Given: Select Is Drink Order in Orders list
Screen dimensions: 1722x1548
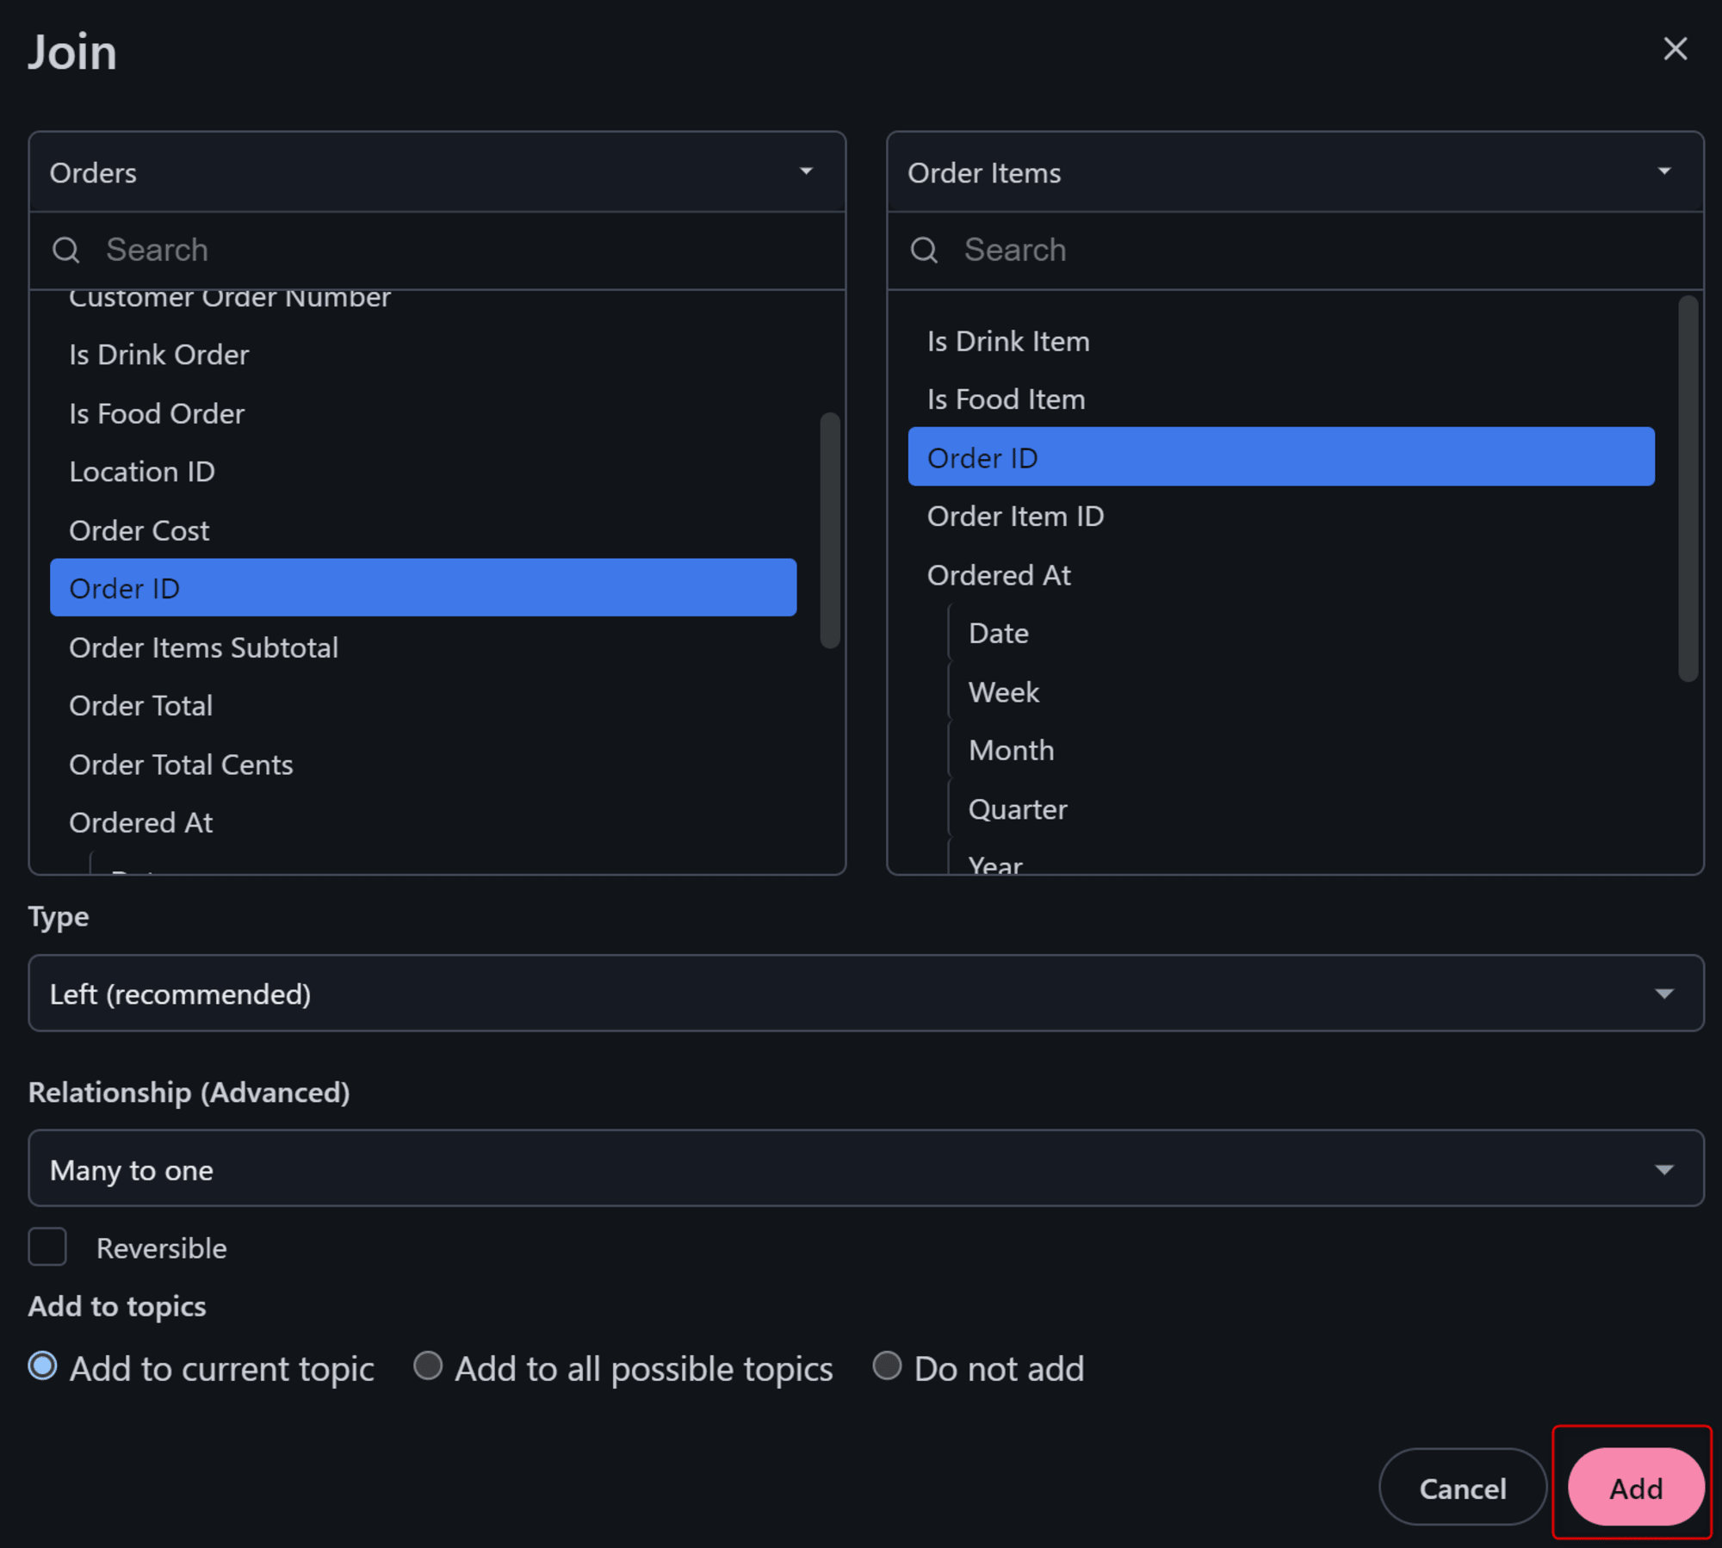Looking at the screenshot, I should pos(423,355).
